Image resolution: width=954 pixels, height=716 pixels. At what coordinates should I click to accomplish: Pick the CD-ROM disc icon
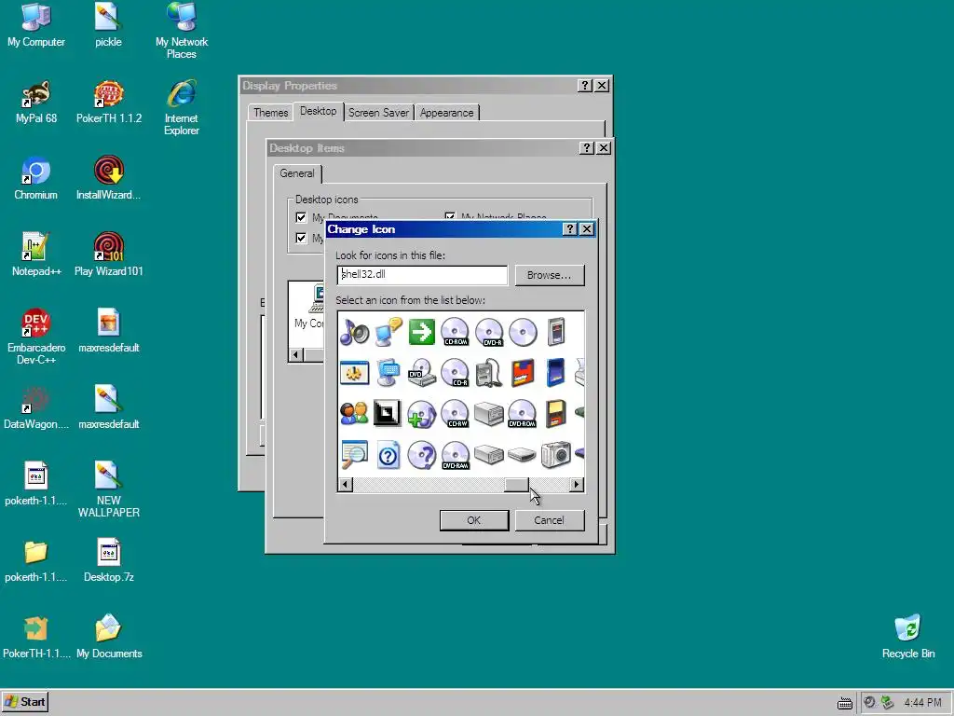(x=455, y=333)
